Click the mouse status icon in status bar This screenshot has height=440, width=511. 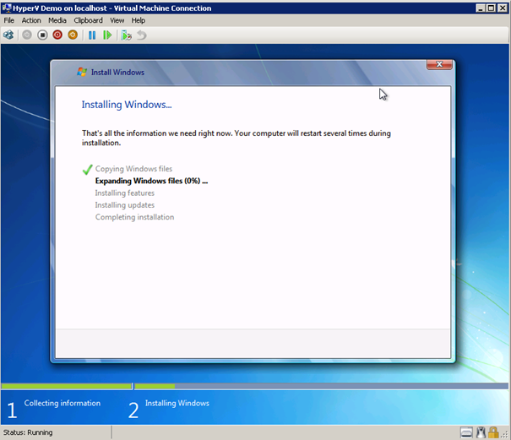tap(481, 432)
